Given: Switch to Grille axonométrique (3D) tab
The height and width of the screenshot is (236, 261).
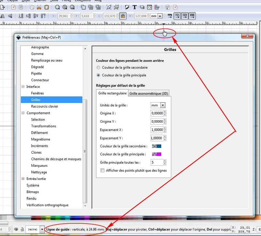Looking at the screenshot, I should (x=149, y=93).
